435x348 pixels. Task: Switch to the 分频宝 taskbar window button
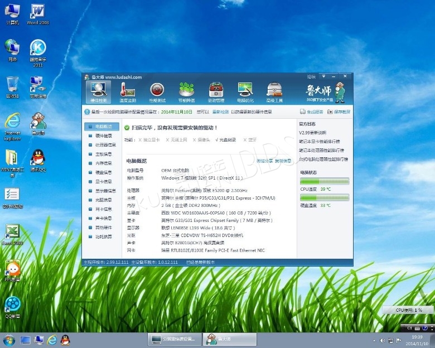pos(175,340)
